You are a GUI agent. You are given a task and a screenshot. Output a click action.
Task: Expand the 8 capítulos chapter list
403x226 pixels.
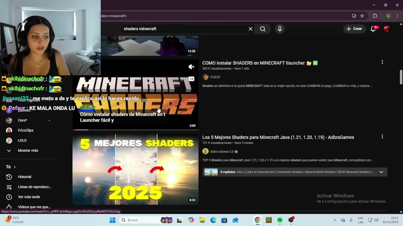[x=381, y=172]
